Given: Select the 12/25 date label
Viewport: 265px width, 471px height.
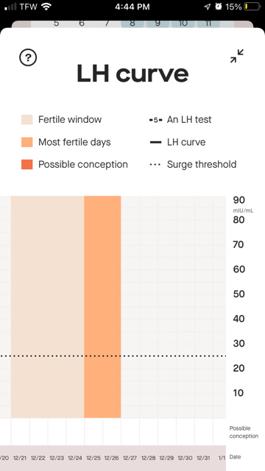Looking at the screenshot, I should pos(93,458).
